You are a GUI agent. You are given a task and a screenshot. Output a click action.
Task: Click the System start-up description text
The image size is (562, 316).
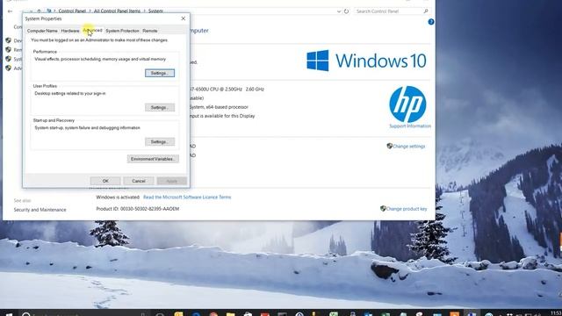pos(88,128)
